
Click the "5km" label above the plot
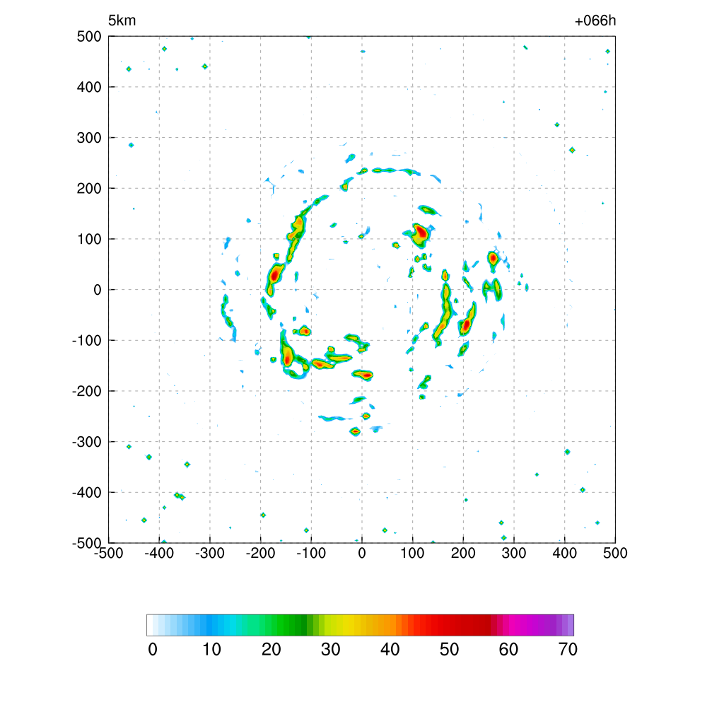point(122,21)
